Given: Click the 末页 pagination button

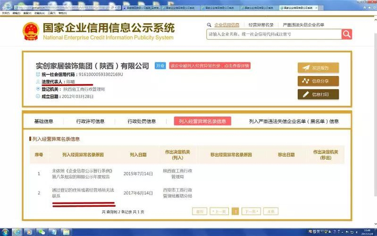Looking at the screenshot, I should point(271,211).
